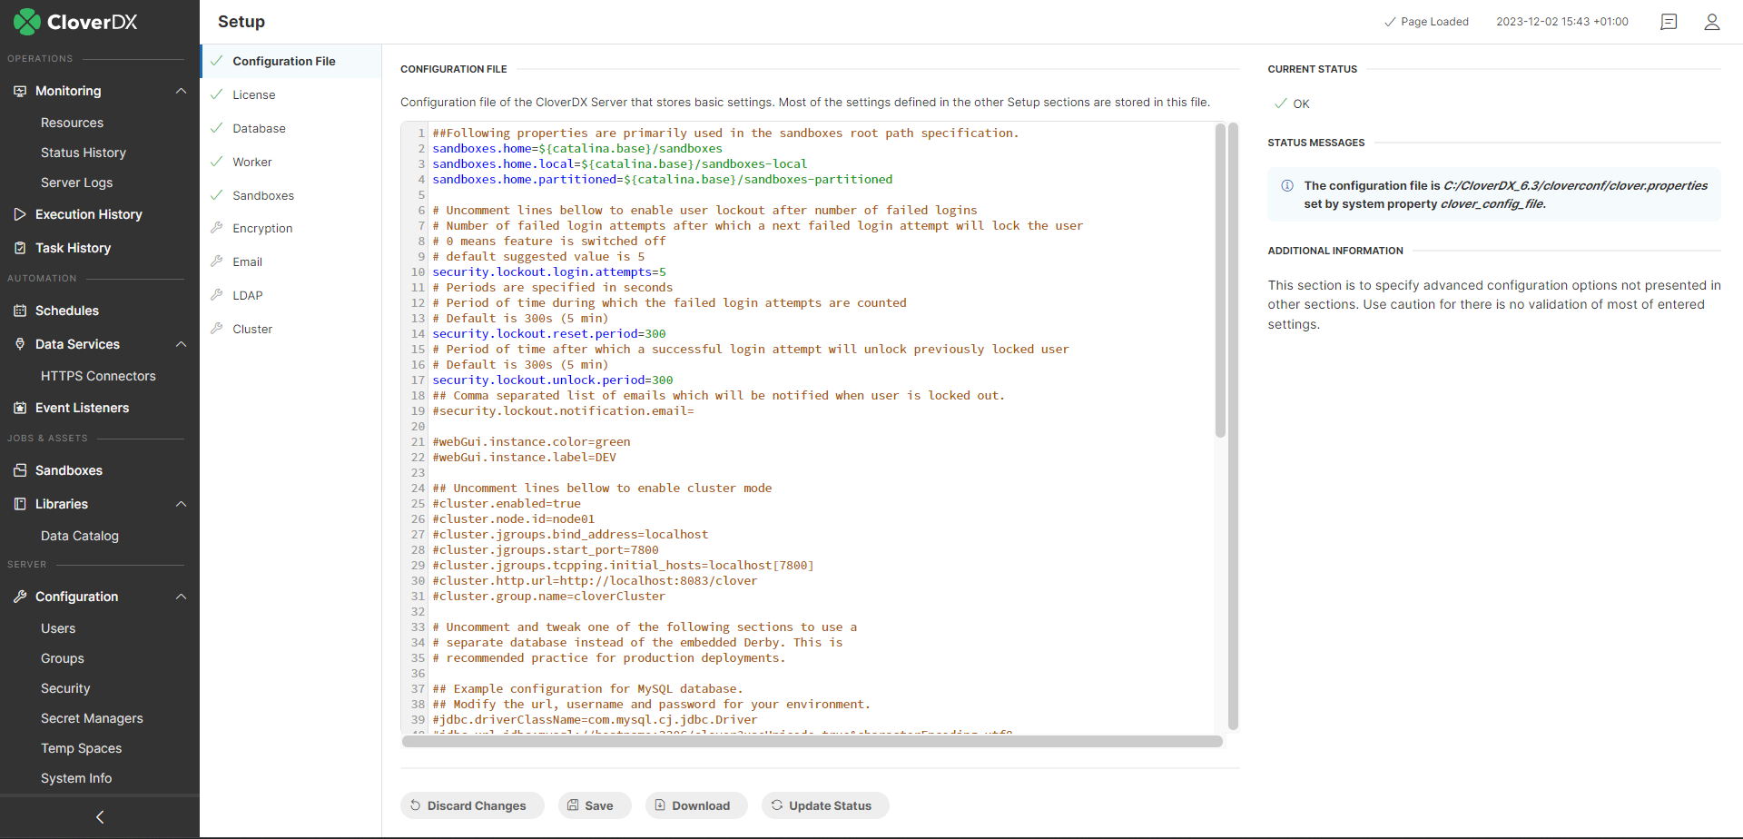Select the Cluster setup section
The height and width of the screenshot is (839, 1743).
click(x=252, y=330)
